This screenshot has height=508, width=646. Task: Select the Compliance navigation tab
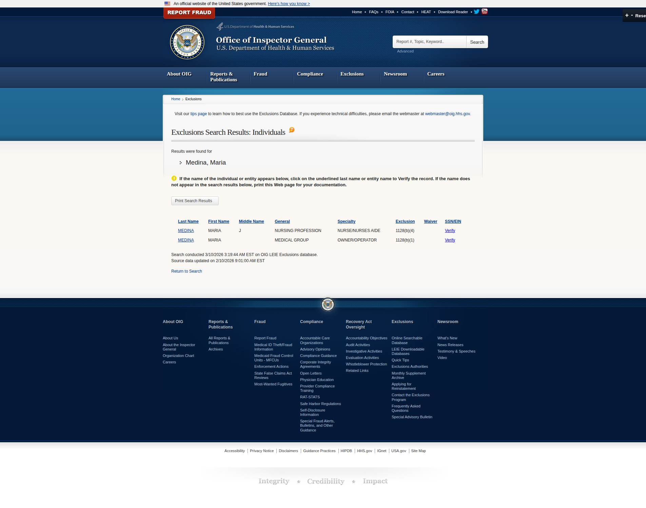coord(310,74)
